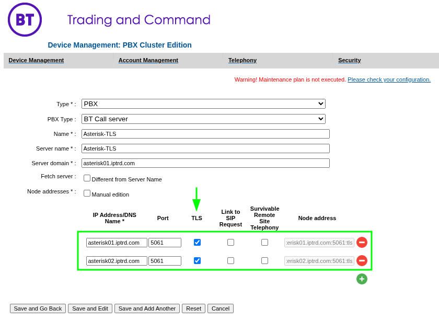Select the asterisk01 node address field
The height and width of the screenshot is (332, 439).
point(319,243)
